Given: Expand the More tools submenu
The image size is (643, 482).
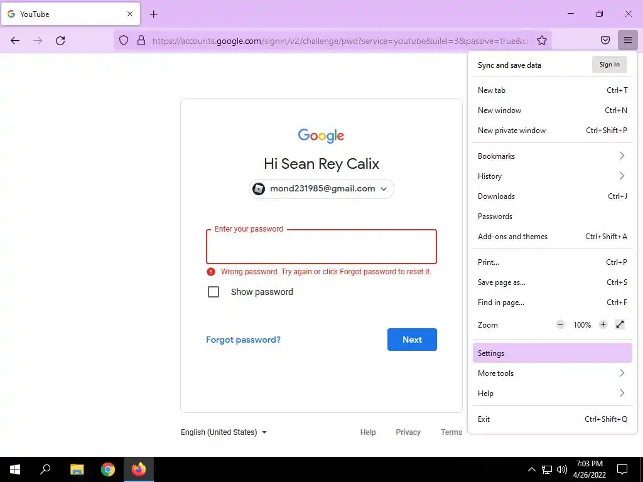Looking at the screenshot, I should [x=553, y=373].
